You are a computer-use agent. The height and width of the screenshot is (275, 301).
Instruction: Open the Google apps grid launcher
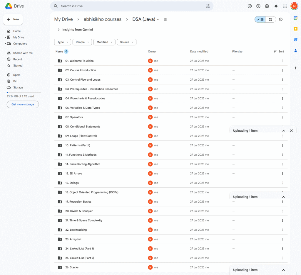click(285, 6)
